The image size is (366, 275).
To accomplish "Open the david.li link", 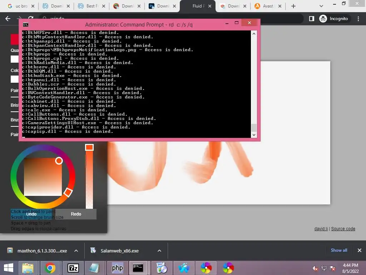I will (x=321, y=229).
